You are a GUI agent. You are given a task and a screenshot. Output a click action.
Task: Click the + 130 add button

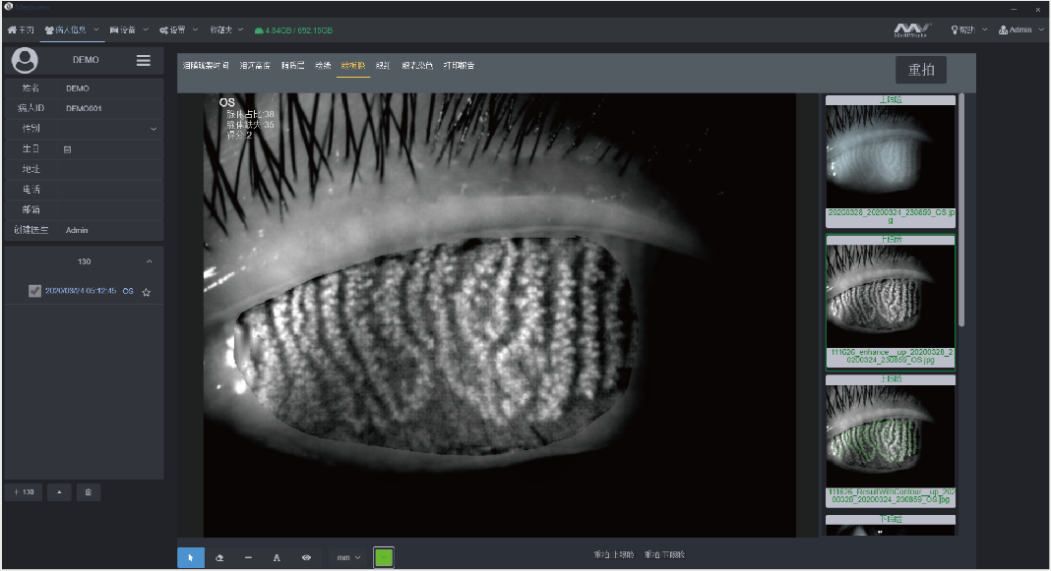click(25, 492)
